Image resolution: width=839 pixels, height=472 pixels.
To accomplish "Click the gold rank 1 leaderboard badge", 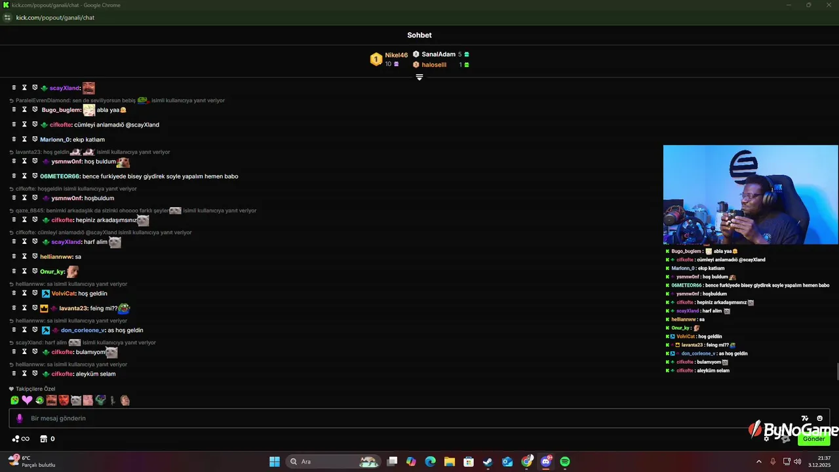I will (376, 60).
